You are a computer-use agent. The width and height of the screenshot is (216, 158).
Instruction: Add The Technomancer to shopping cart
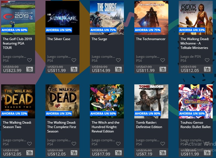click(163, 69)
